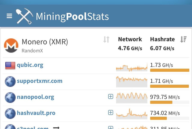Click the globe icon beside hashvault.pro
Screen dimensions: 192x129
10,114
